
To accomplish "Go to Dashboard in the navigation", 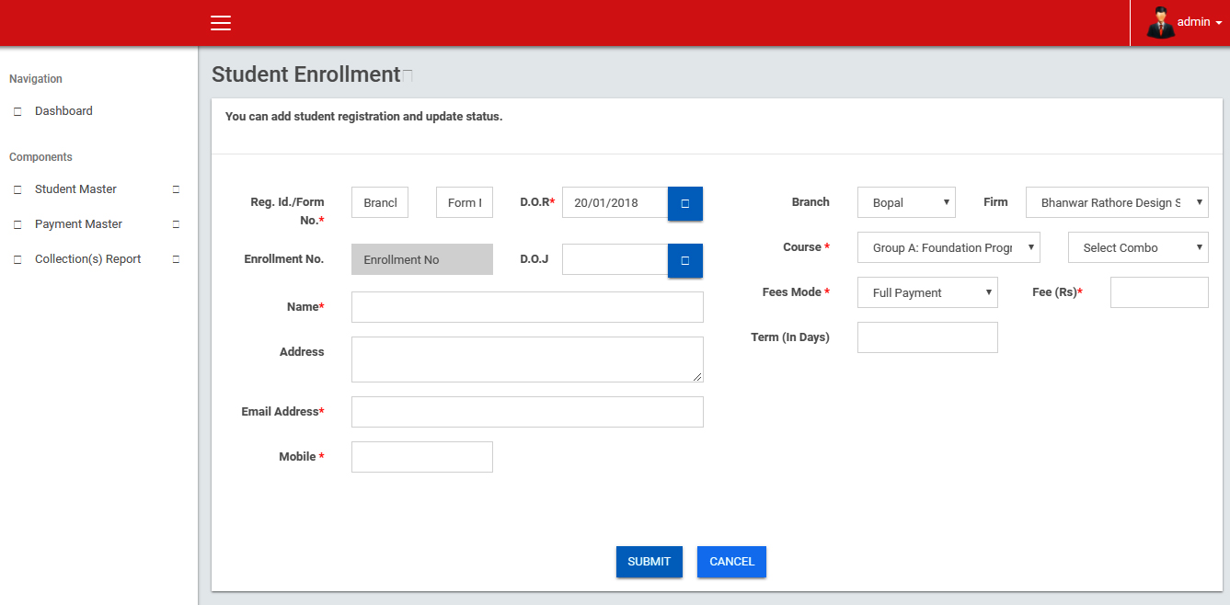I will (x=63, y=111).
